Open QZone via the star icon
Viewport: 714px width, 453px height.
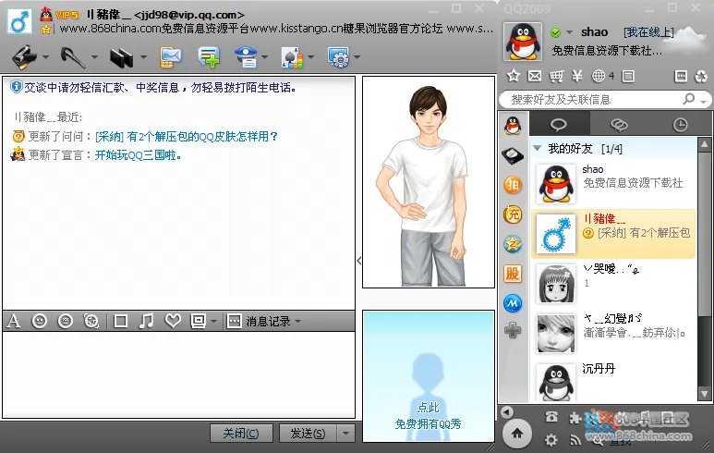click(514, 76)
